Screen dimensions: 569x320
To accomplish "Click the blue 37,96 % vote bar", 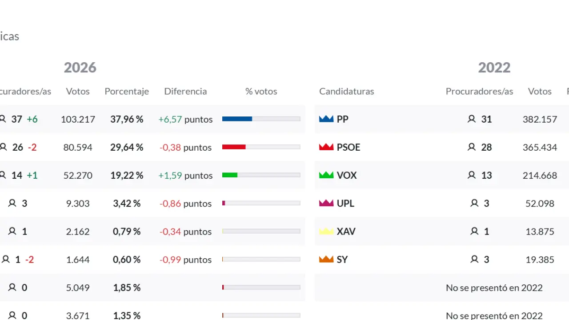I will [x=237, y=119].
